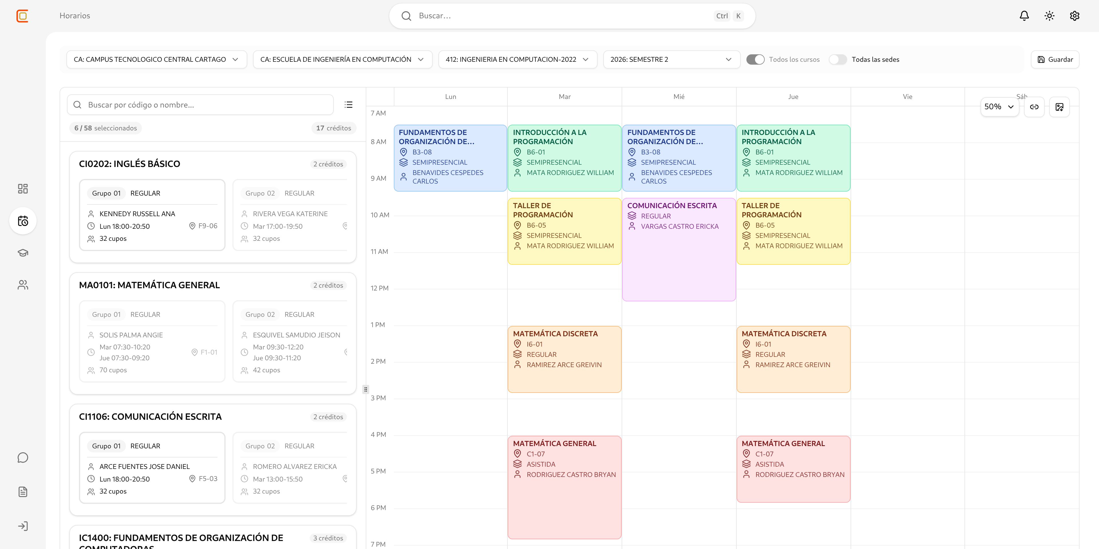Click the search magnifier icon in top bar
The height and width of the screenshot is (549, 1099).
406,16
